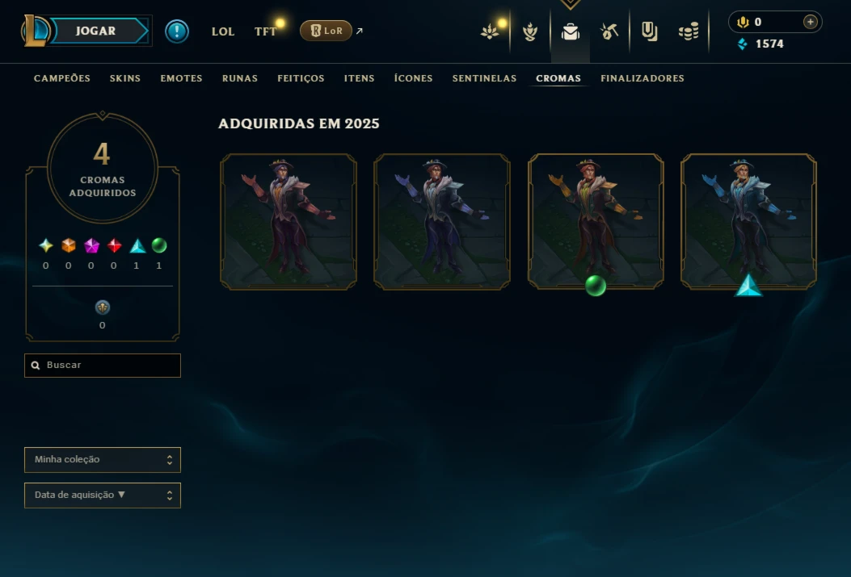Open the Collection backpack icon
The height and width of the screenshot is (577, 851).
570,32
